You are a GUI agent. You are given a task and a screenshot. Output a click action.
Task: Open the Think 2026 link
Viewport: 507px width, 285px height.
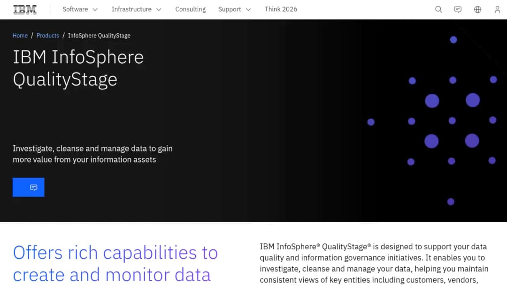click(x=281, y=9)
